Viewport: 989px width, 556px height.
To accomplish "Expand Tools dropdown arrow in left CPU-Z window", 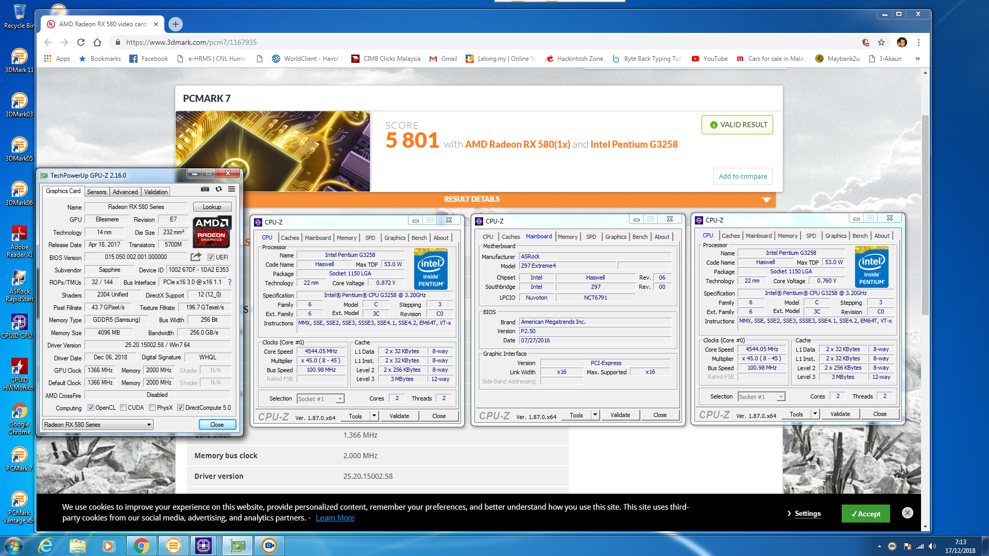I will click(x=374, y=416).
